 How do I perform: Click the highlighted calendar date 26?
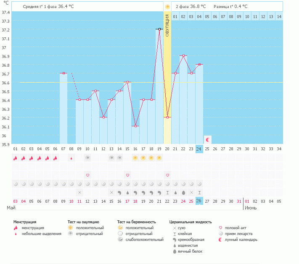199,201
